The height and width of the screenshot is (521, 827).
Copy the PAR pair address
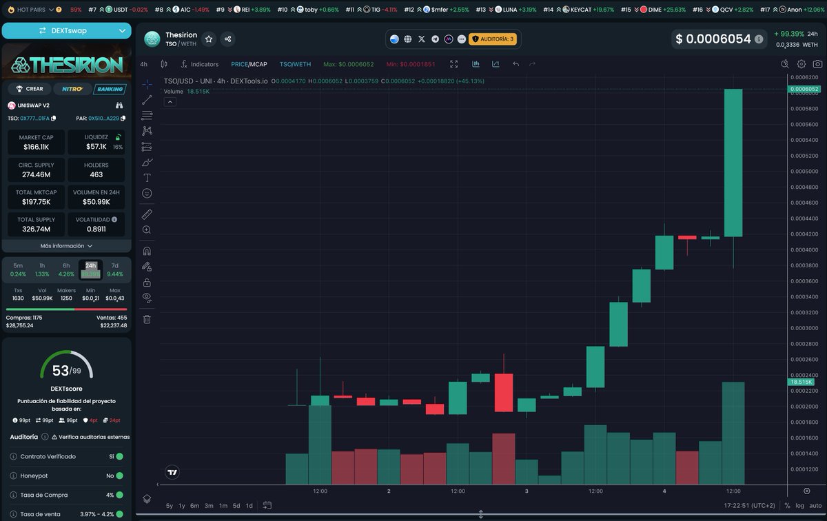click(122, 119)
